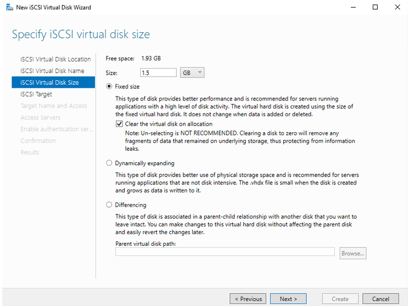
Task: Go back with the Previous button
Action: pos(247,299)
